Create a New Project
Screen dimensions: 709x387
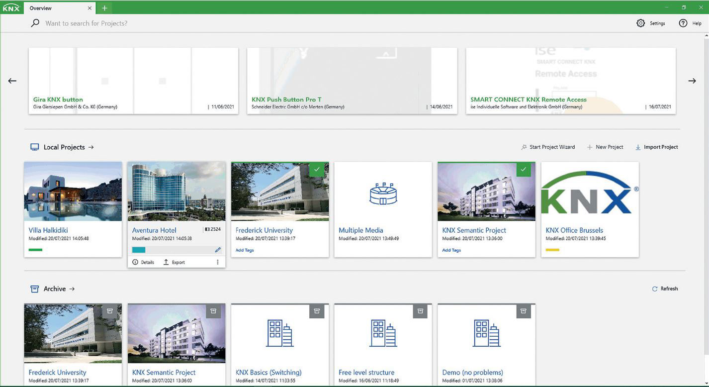(x=605, y=147)
